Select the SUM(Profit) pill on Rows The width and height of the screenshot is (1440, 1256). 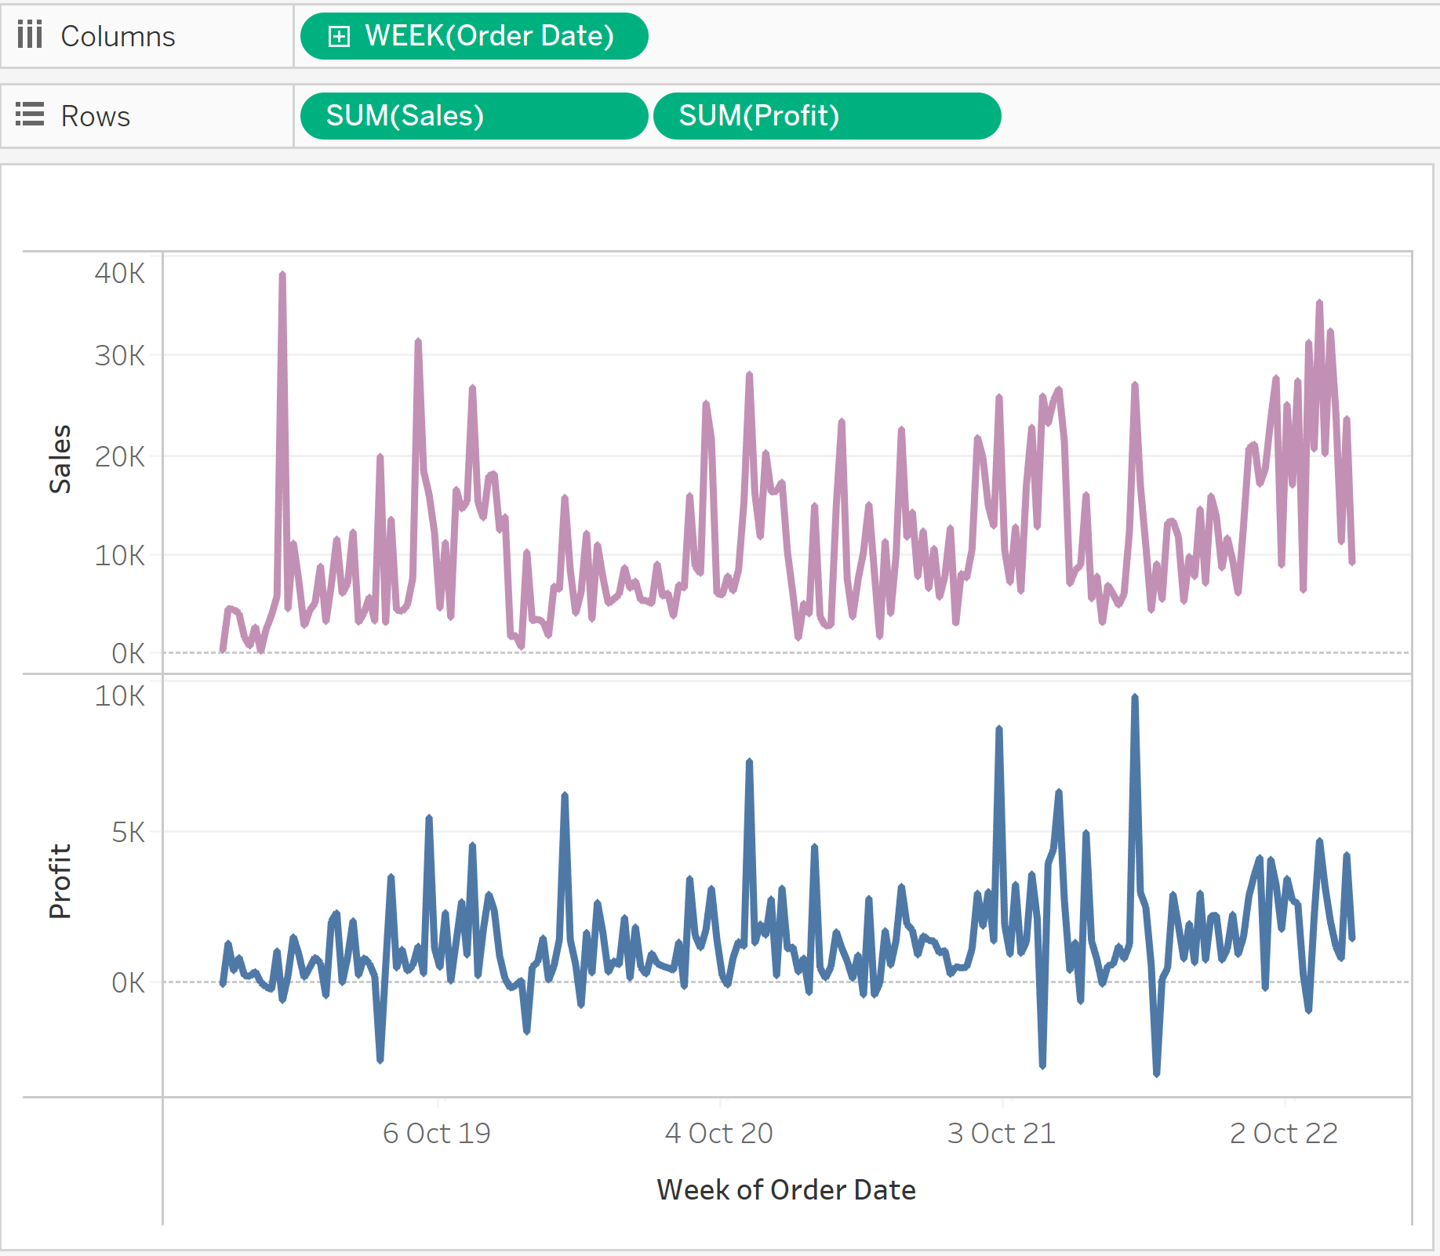click(827, 116)
